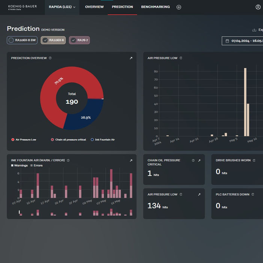The image size is (263, 263).
Task: Enable the RA106X-8 SW machine filter
Action: (x=22, y=40)
